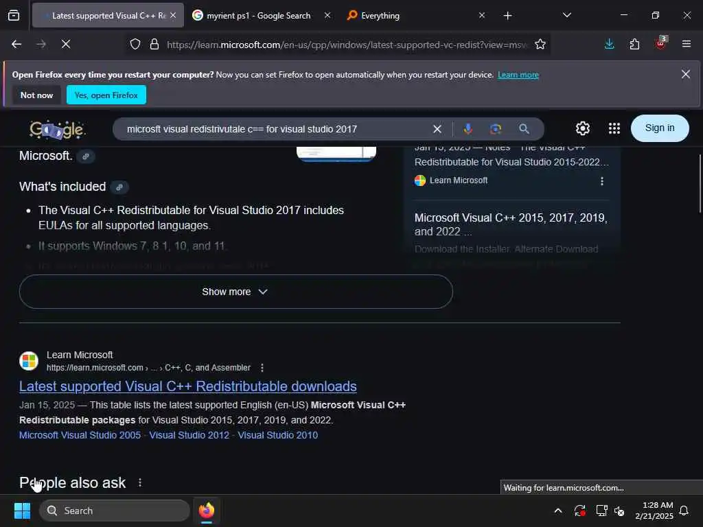Close the Everything tab
Viewport: 703px width, 527px height.
481,16
